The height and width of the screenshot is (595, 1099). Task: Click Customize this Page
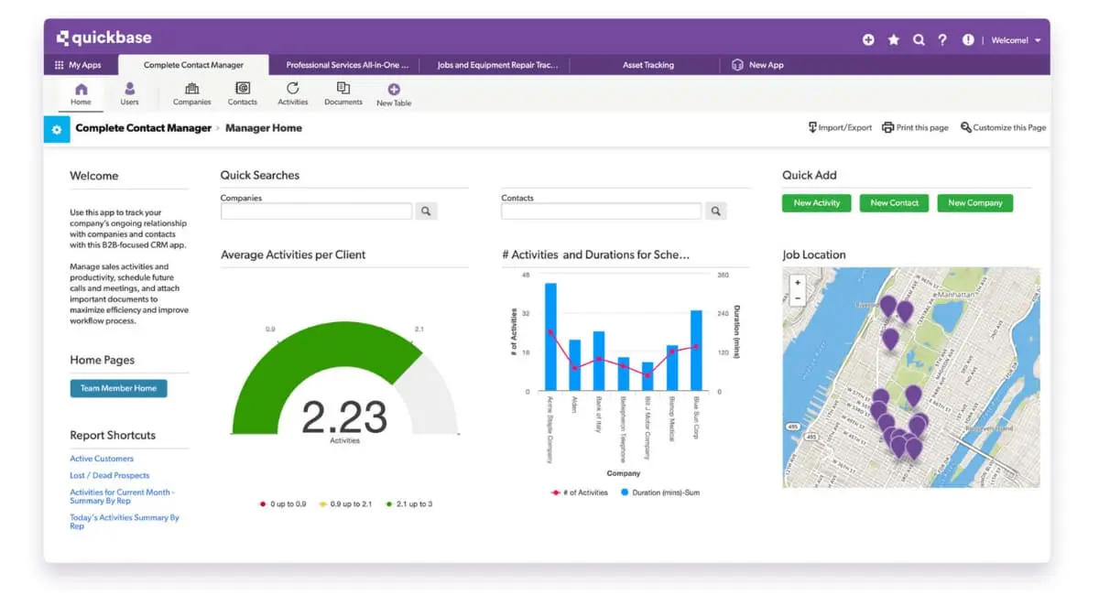click(x=1003, y=127)
